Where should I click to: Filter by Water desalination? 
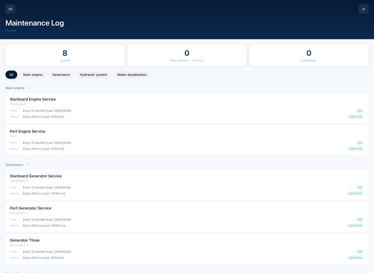pyautogui.click(x=132, y=75)
